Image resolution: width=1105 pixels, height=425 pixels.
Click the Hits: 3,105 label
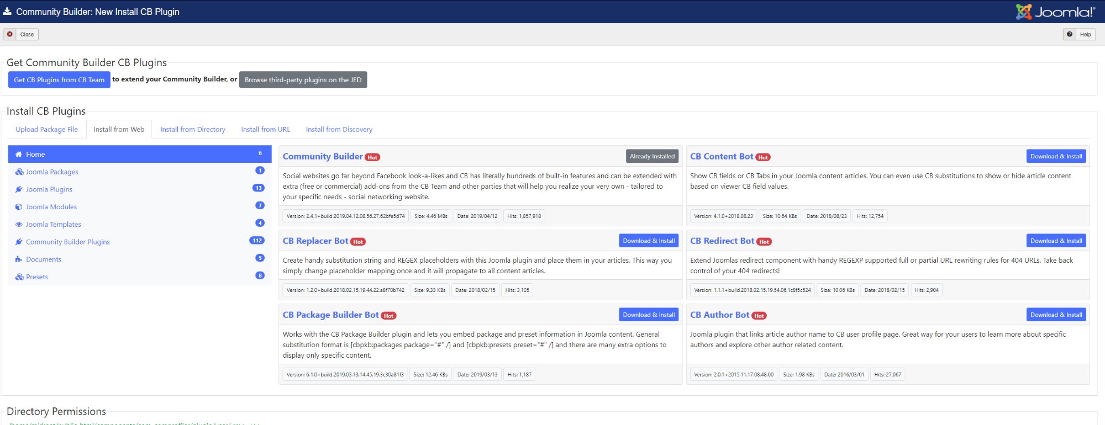pos(517,290)
